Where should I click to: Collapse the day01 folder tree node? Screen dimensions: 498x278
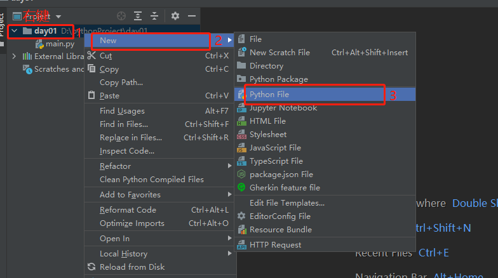14,30
